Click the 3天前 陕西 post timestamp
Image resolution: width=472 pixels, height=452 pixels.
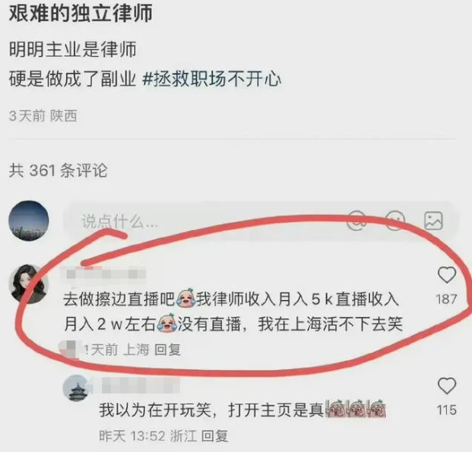tap(43, 116)
